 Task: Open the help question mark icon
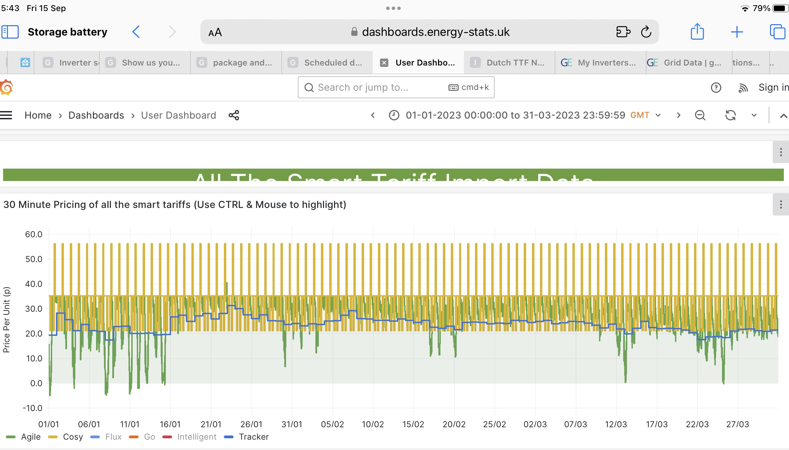716,88
